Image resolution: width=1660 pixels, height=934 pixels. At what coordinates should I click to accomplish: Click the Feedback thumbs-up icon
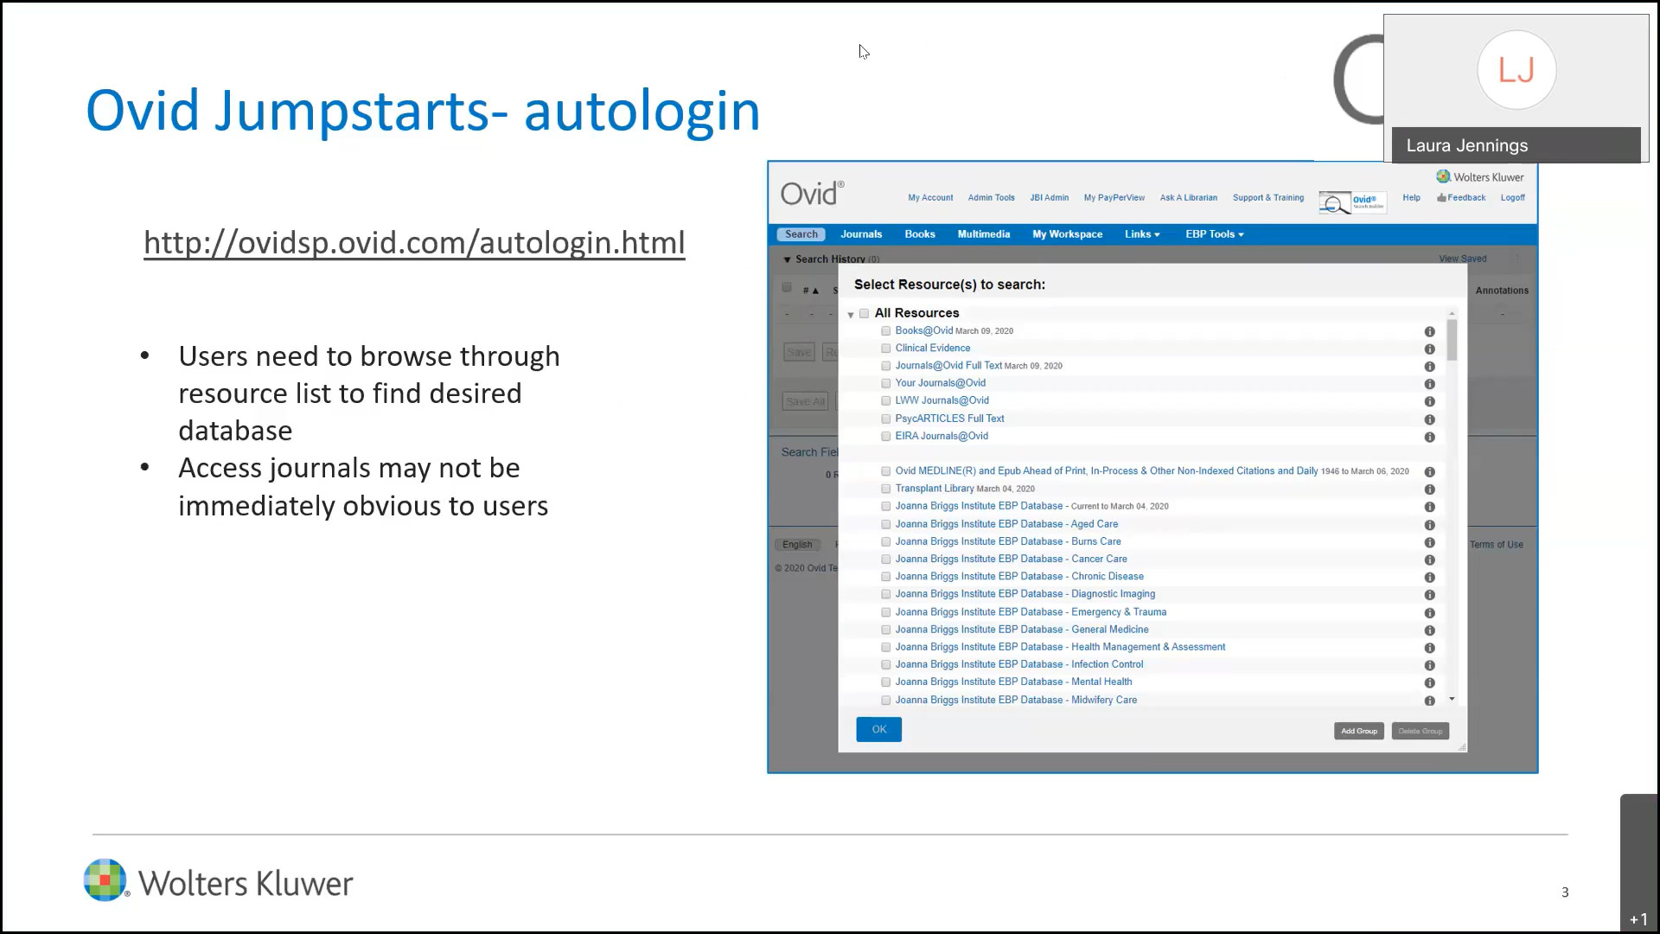(x=1441, y=198)
